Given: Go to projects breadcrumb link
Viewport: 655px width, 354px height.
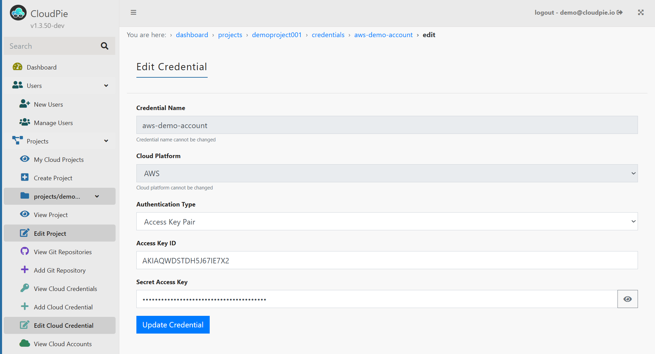Looking at the screenshot, I should pyautogui.click(x=230, y=35).
